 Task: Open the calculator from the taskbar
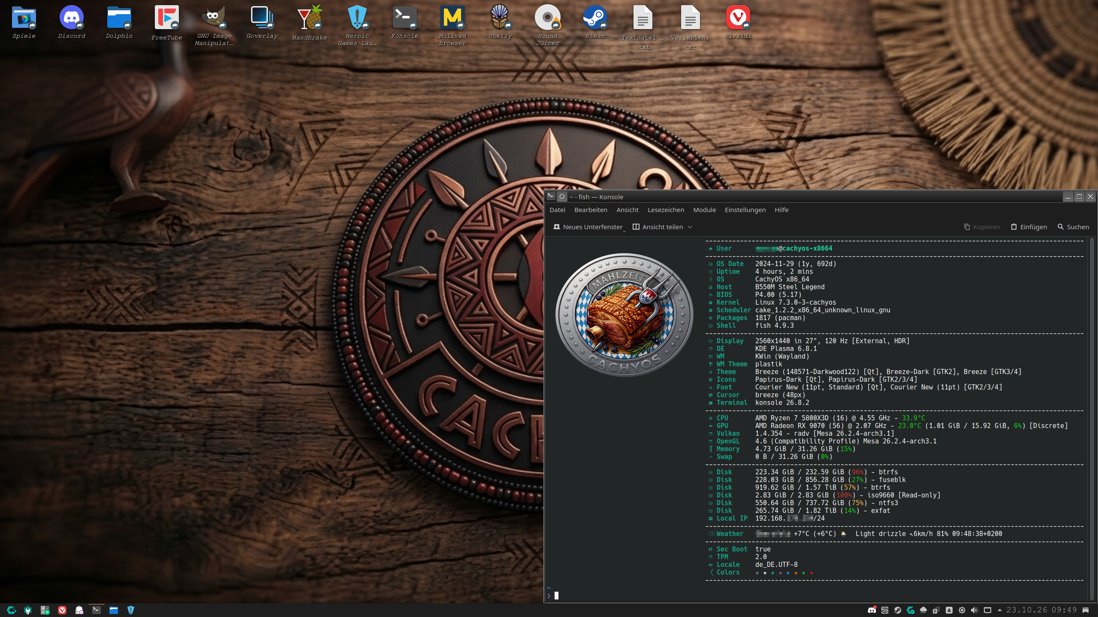pyautogui.click(x=45, y=610)
